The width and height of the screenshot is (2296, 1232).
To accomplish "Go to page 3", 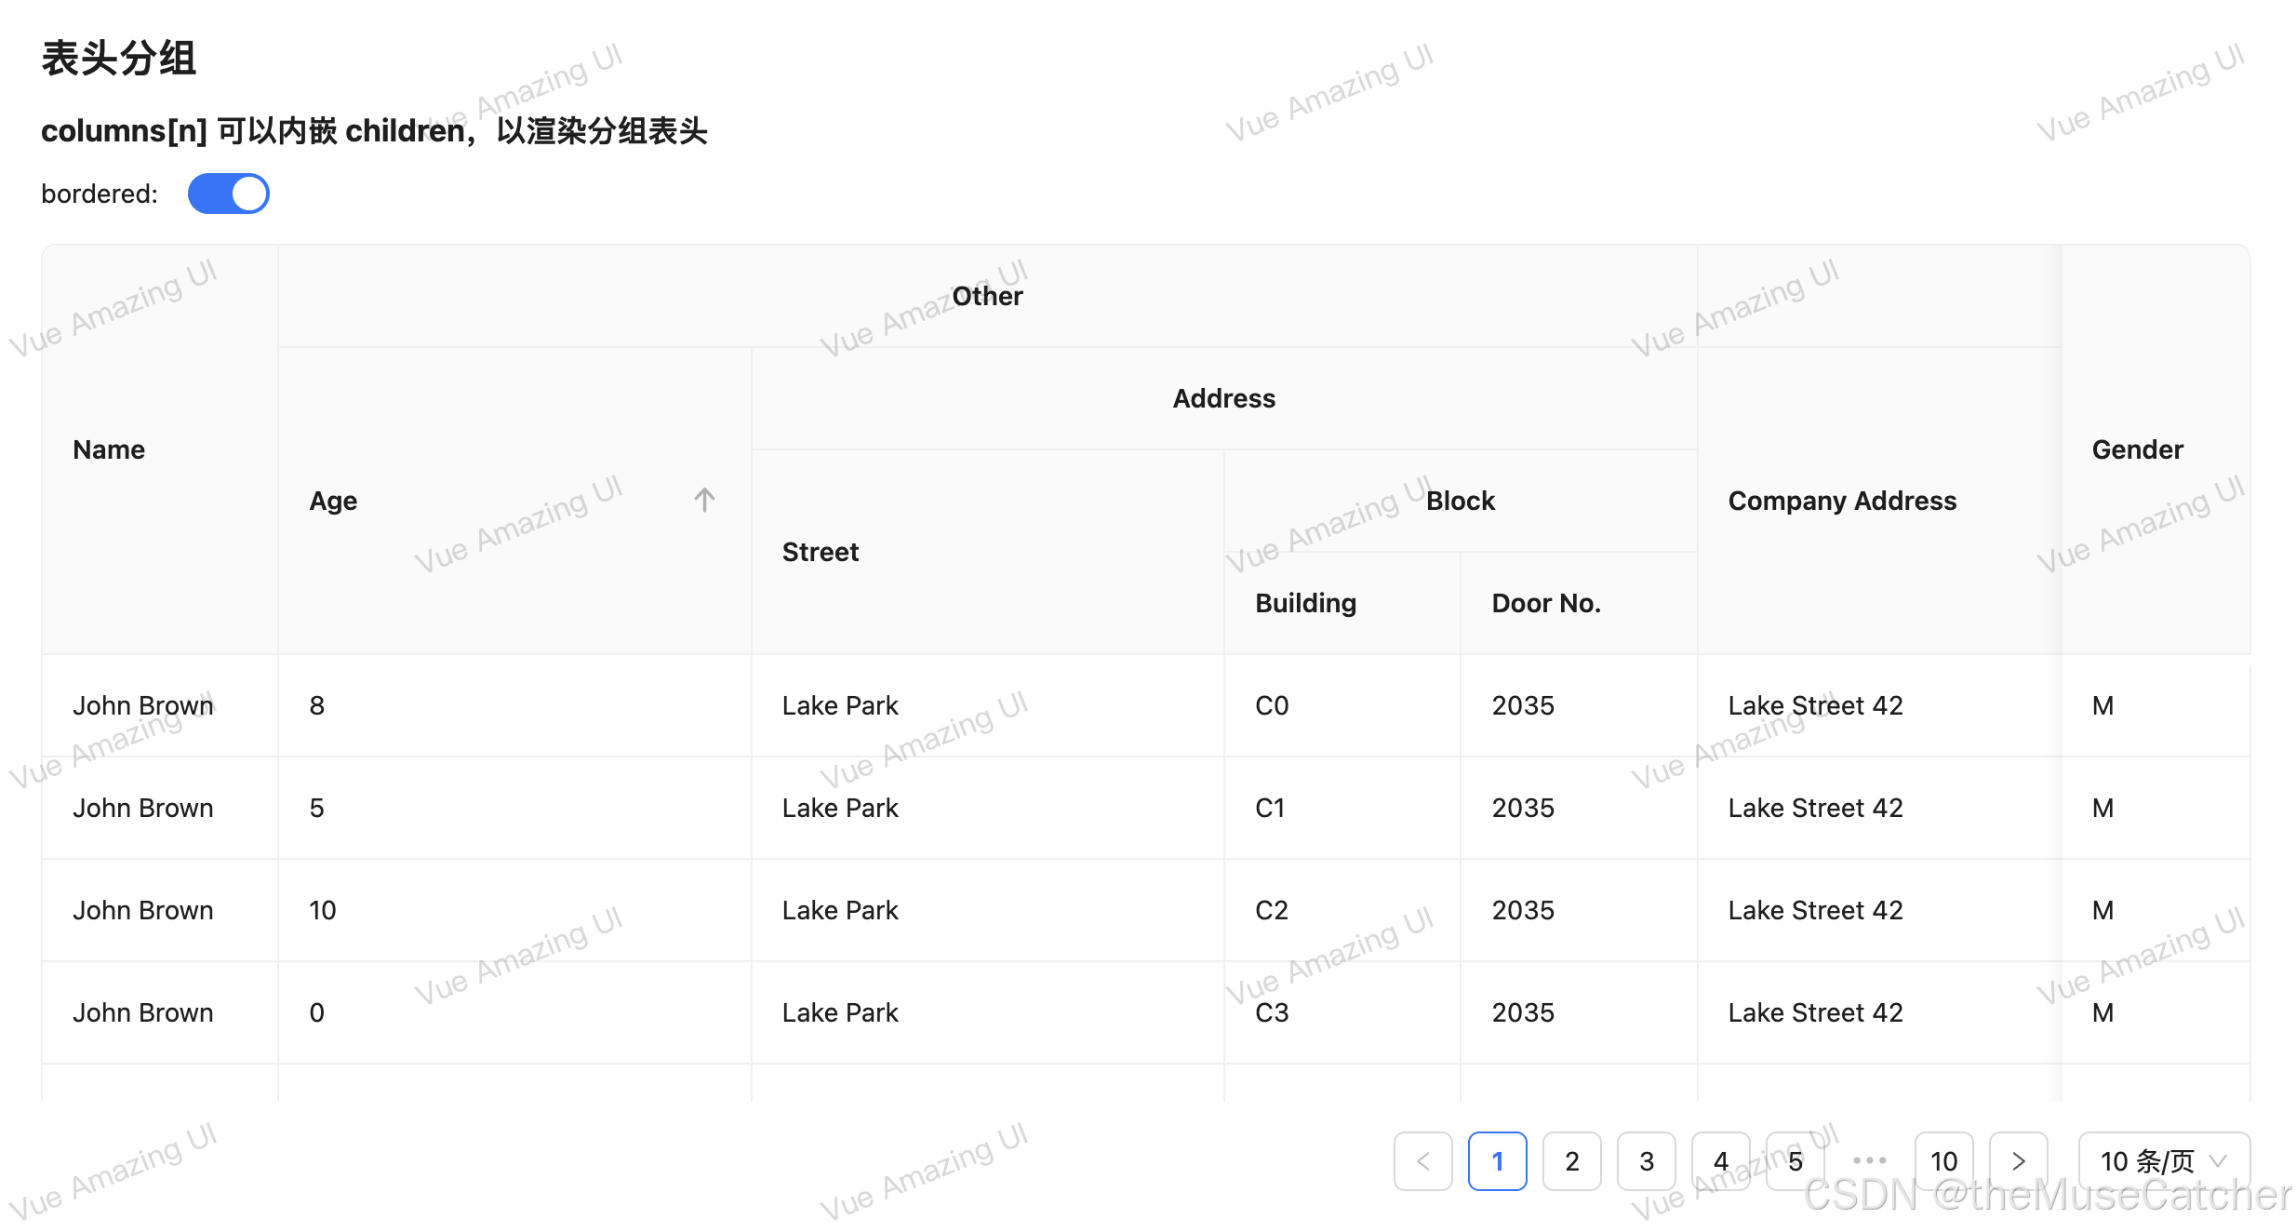I will [1646, 1160].
